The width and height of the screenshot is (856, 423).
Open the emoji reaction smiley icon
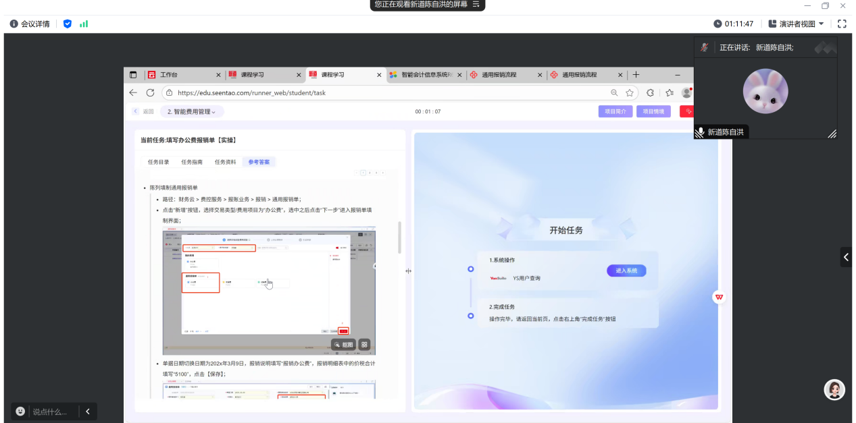coord(21,412)
